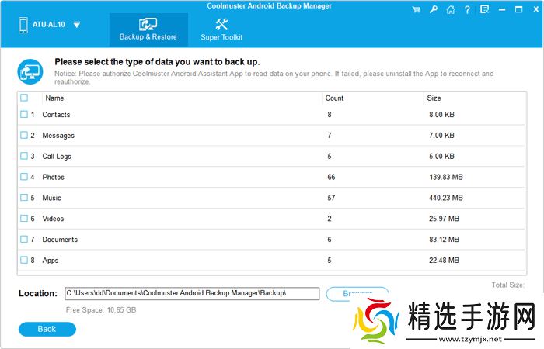This screenshot has height=349, width=544.
Task: Check the Contacts checkbox
Action: [x=24, y=115]
